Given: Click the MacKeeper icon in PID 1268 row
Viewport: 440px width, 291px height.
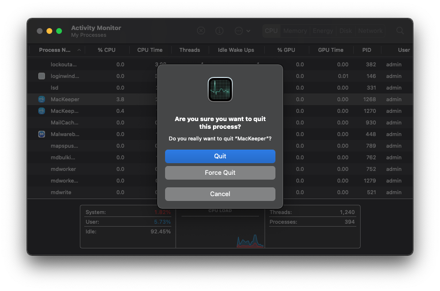Looking at the screenshot, I should (x=42, y=99).
